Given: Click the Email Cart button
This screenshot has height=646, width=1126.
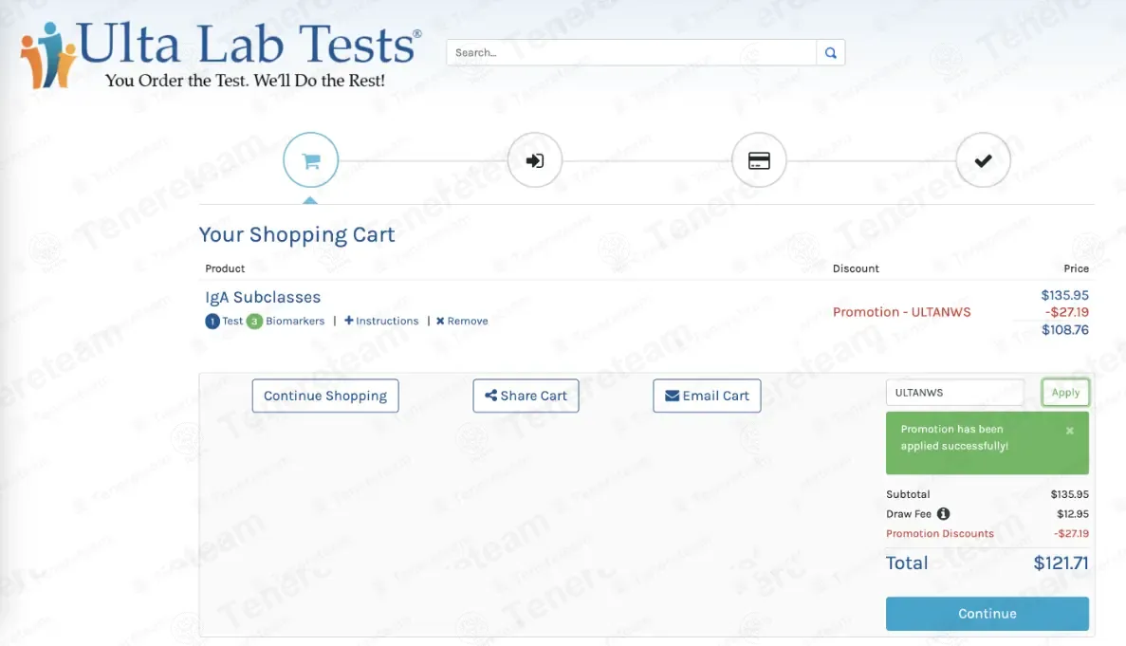Looking at the screenshot, I should tap(707, 397).
